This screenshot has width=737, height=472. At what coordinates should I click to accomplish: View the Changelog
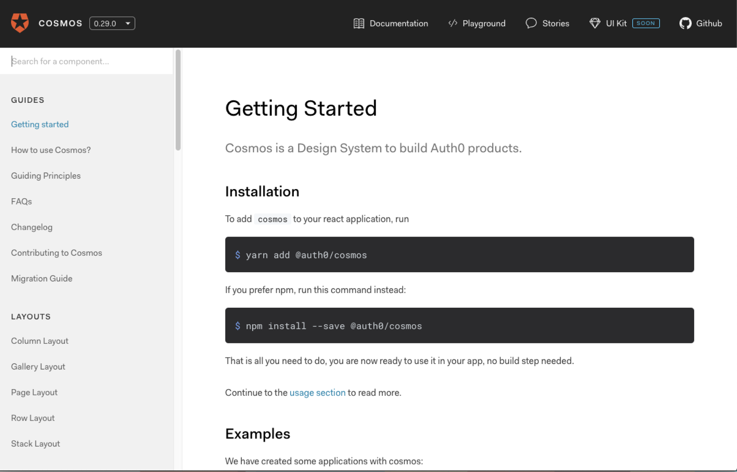[x=31, y=227]
